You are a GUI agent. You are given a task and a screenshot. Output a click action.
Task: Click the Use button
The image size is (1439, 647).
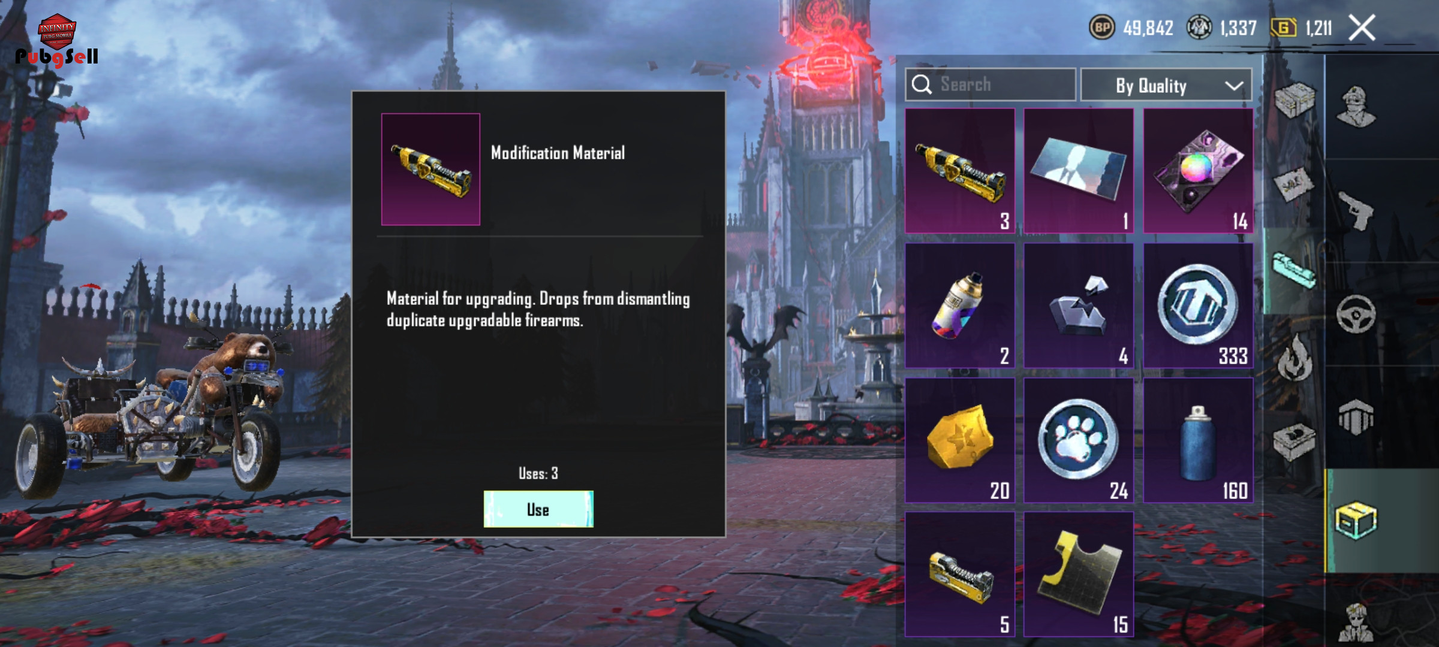point(538,509)
